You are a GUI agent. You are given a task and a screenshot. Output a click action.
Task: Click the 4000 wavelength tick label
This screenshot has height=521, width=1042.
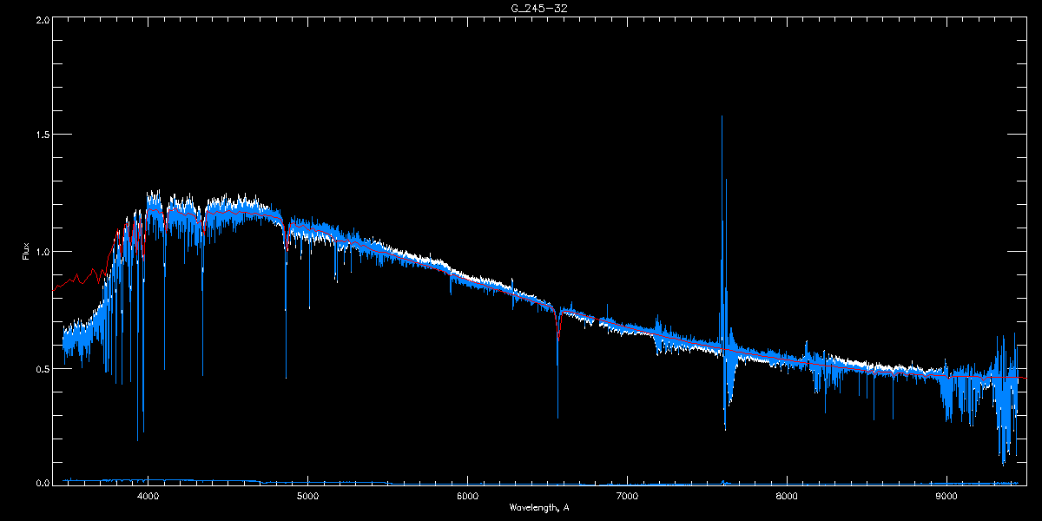148,497
